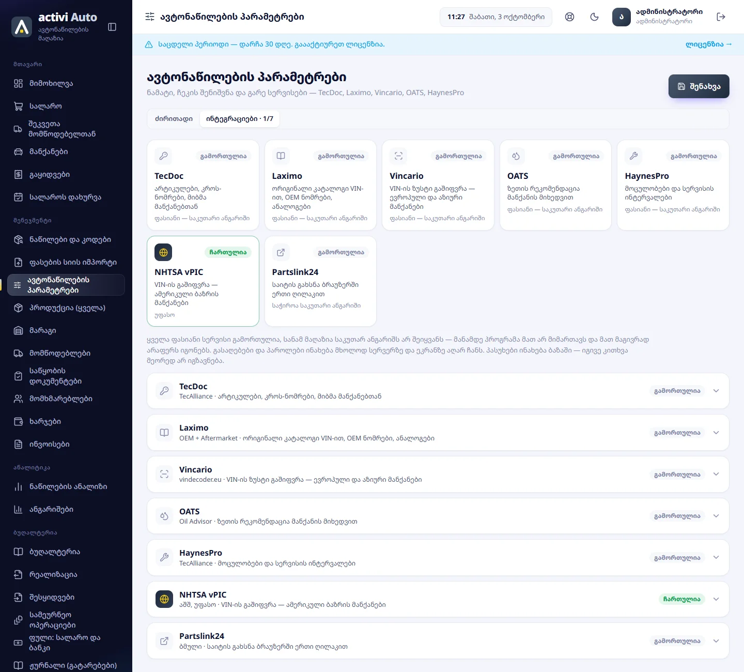Viewport: 744px width, 672px height.
Task: Select the ინტეგრაციები 1/7 tab
Action: tap(240, 119)
